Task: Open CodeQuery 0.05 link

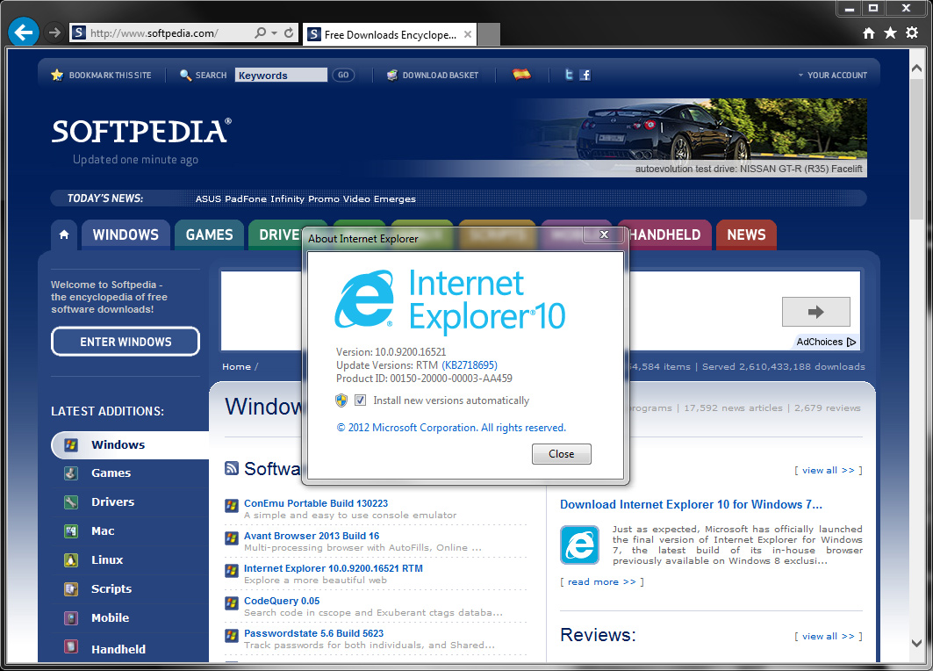Action: click(282, 601)
